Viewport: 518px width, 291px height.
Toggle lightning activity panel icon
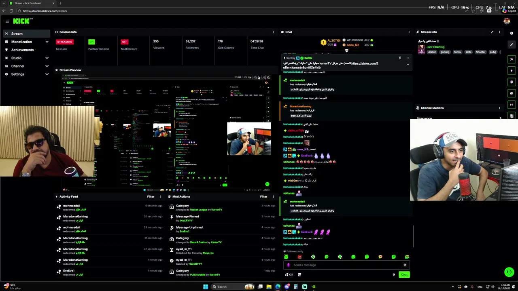[512, 71]
